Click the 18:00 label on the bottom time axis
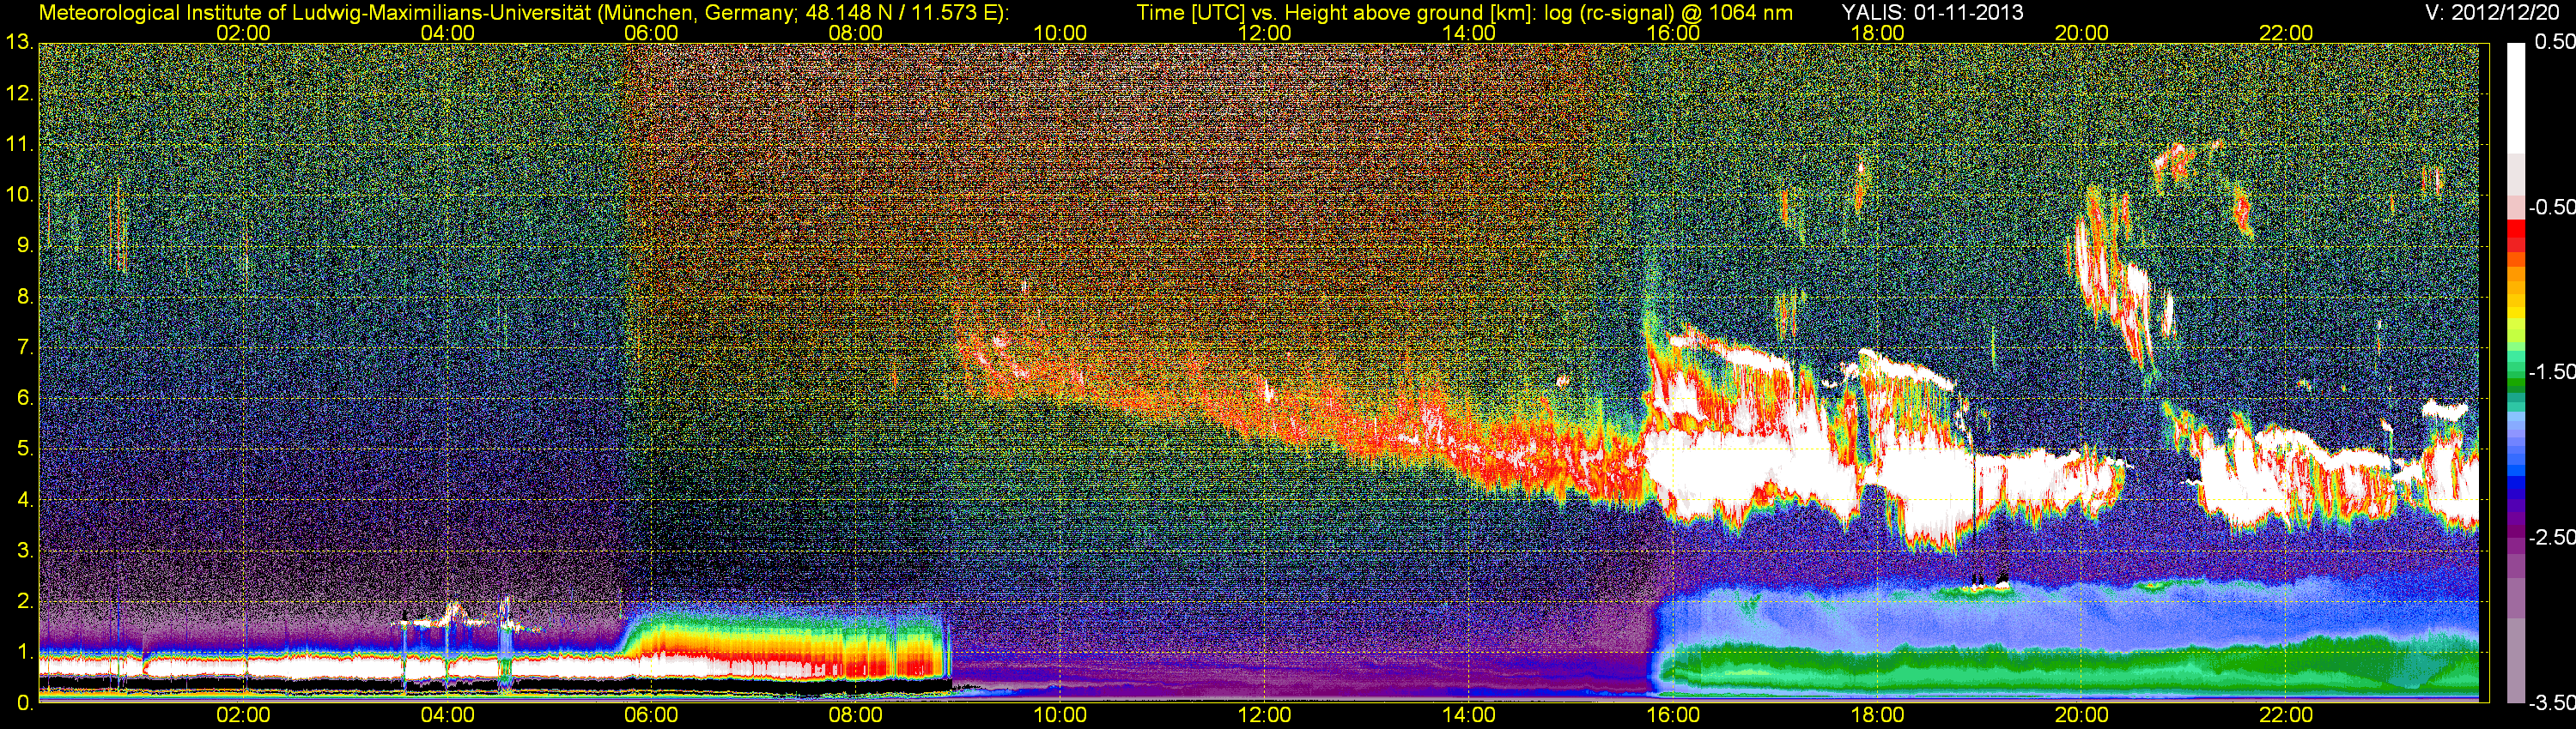2576x729 pixels. [1878, 715]
